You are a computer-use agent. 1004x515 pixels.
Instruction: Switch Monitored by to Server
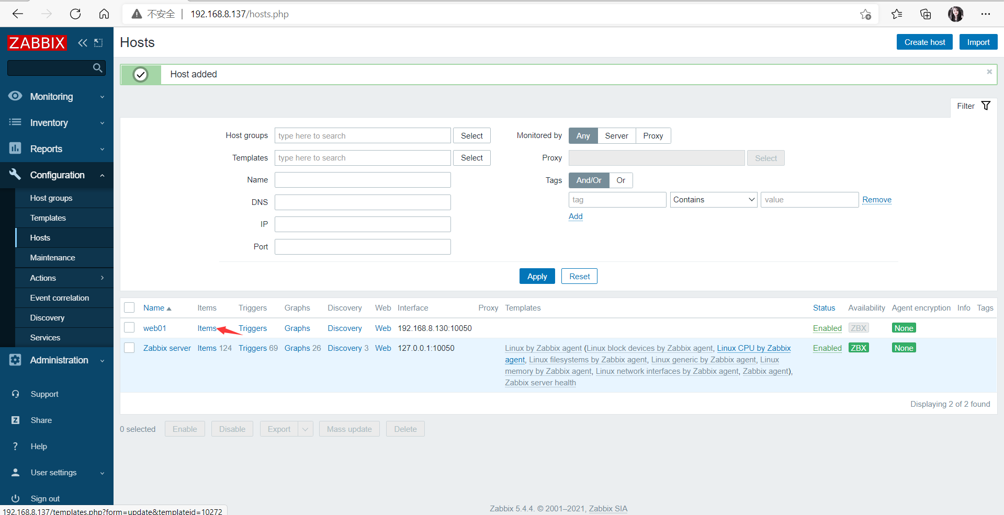(616, 135)
